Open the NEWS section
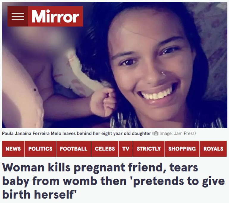229x203 pixels. coord(13,149)
